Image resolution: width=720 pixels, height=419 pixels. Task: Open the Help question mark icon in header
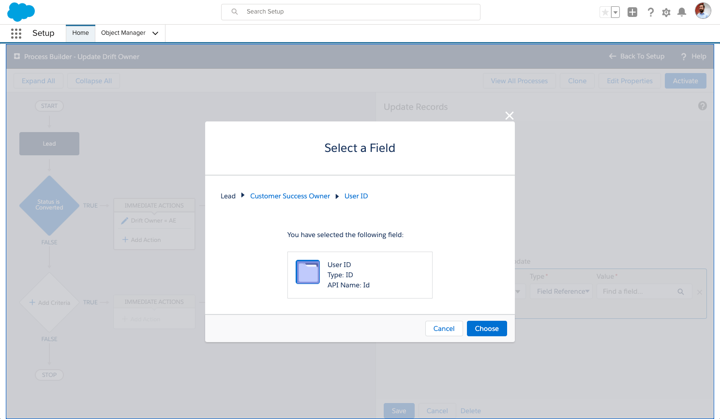pos(651,12)
